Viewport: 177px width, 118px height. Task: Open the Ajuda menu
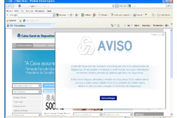click(49, 11)
